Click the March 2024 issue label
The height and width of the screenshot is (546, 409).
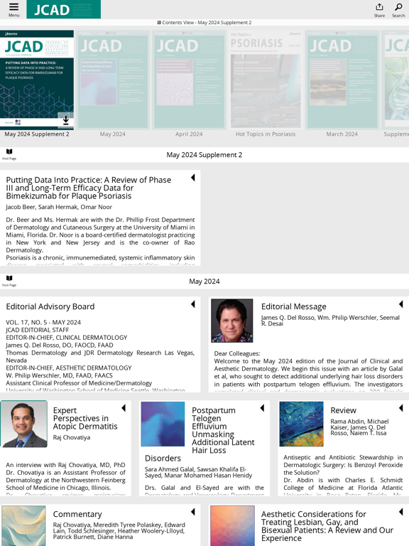[x=342, y=134]
